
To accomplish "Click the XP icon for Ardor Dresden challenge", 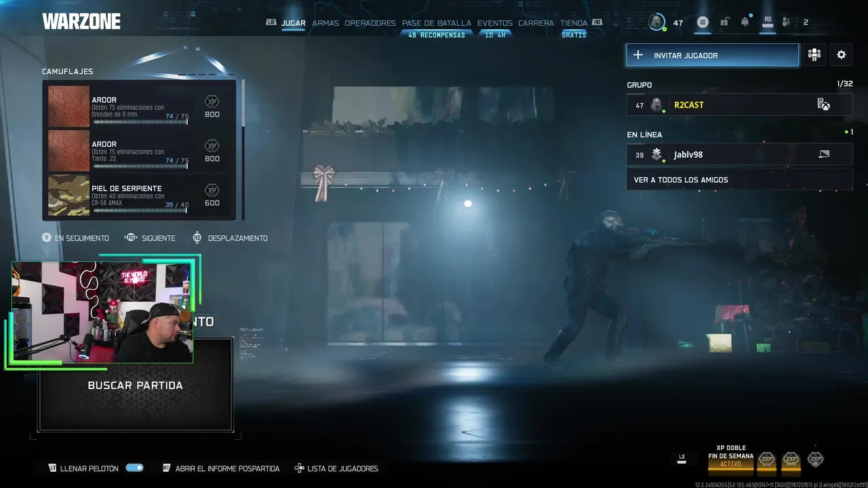I will pyautogui.click(x=212, y=102).
